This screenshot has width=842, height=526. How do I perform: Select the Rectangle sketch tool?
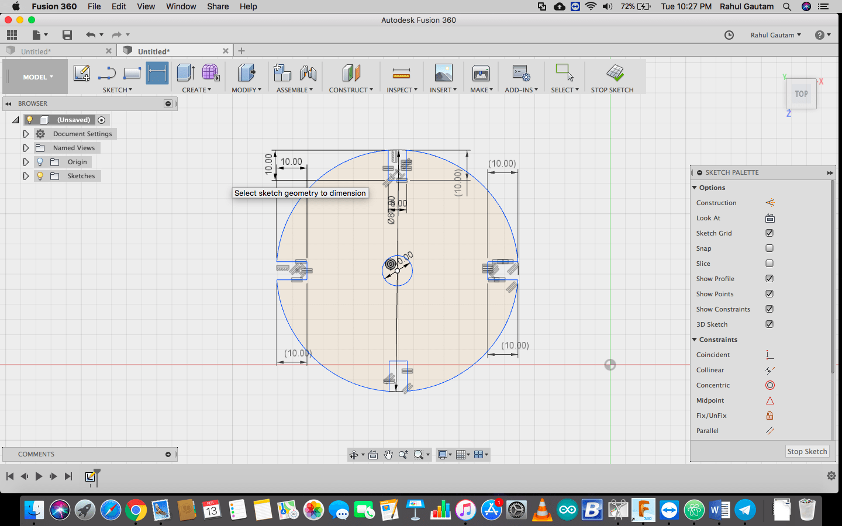[132, 73]
